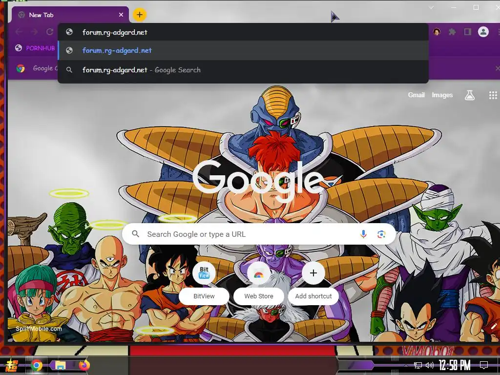Open tab search dropdown chevron in title bar
The height and width of the screenshot is (375, 500).
point(431,7)
